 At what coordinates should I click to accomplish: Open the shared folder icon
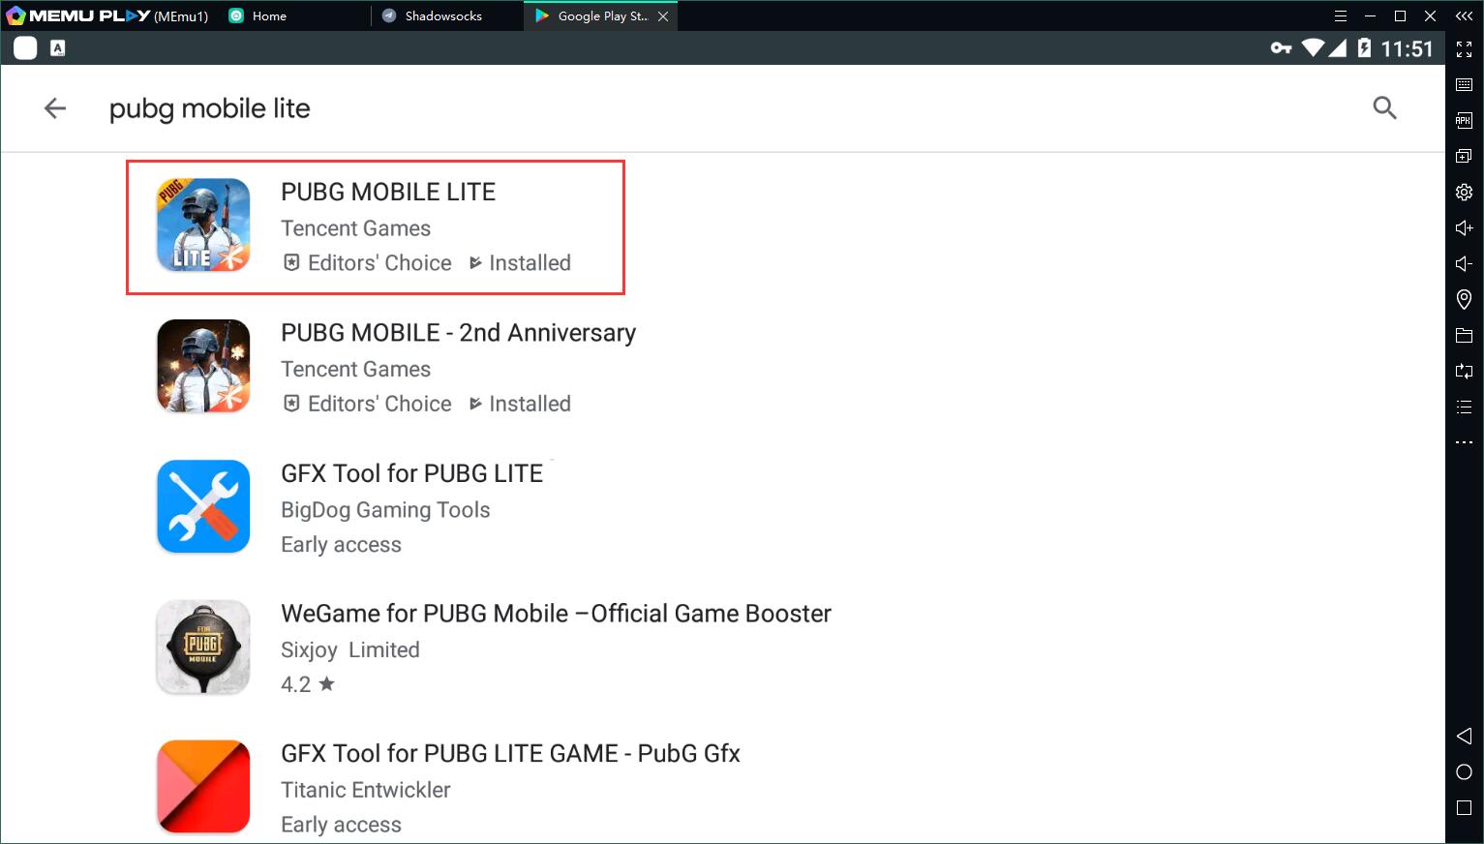tap(1464, 335)
